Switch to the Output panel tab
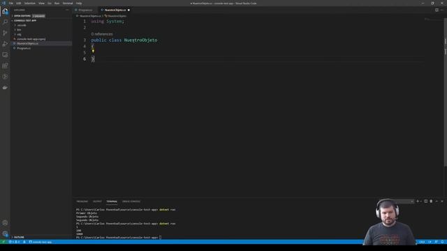The width and height of the screenshot is (447, 251). pos(97,201)
